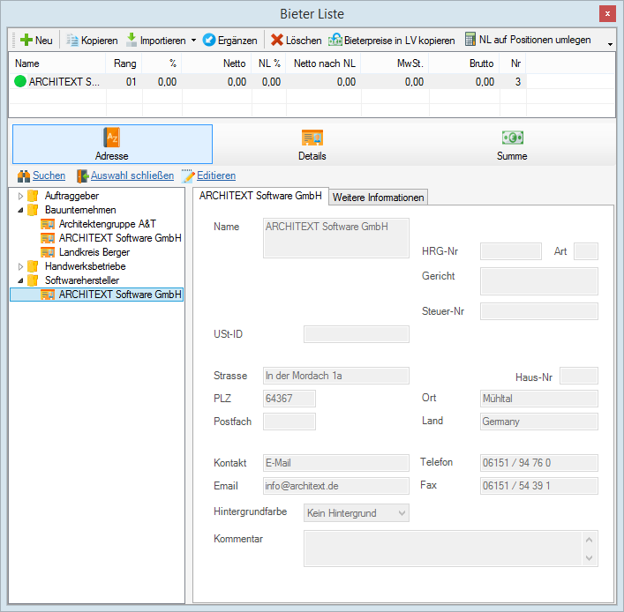
Task: Click the Art field
Action: (586, 251)
